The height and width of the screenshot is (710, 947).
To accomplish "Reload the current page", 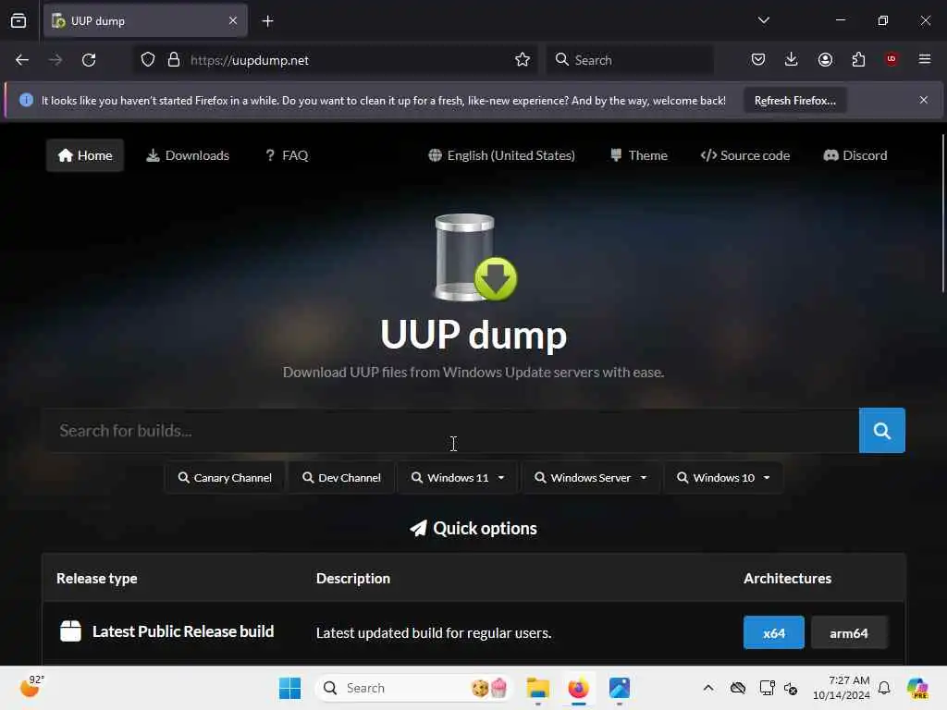I will (89, 60).
